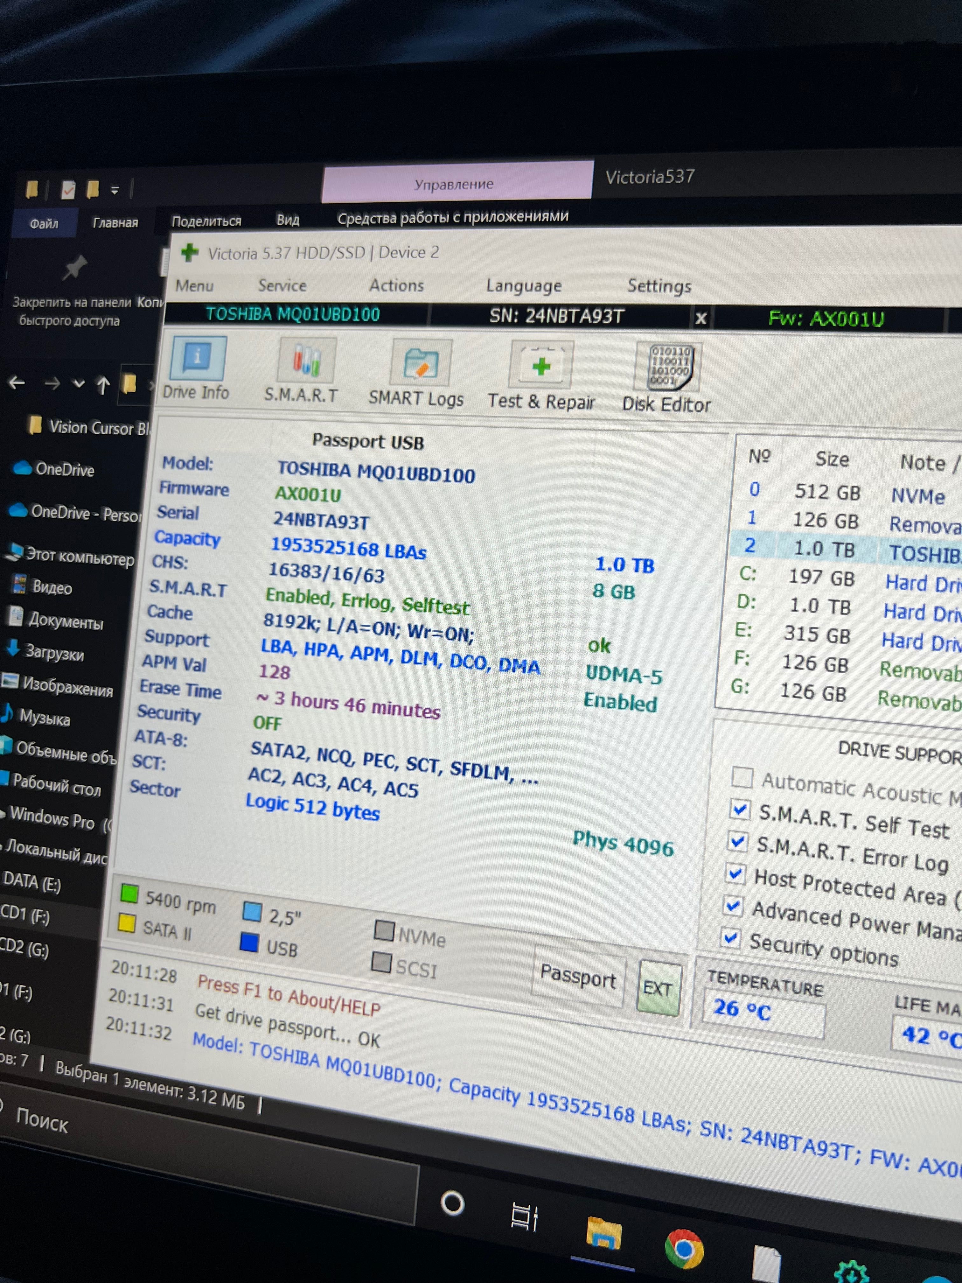Image resolution: width=962 pixels, height=1283 pixels.
Task: Switch to Вид ribbon tab
Action: (288, 220)
